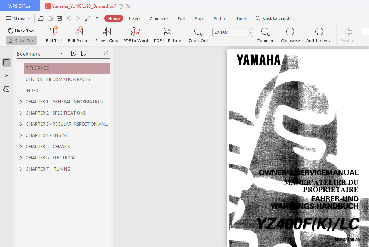Switch to the Comment ribbon tab
Screen dimensions: 369x247
159,19
